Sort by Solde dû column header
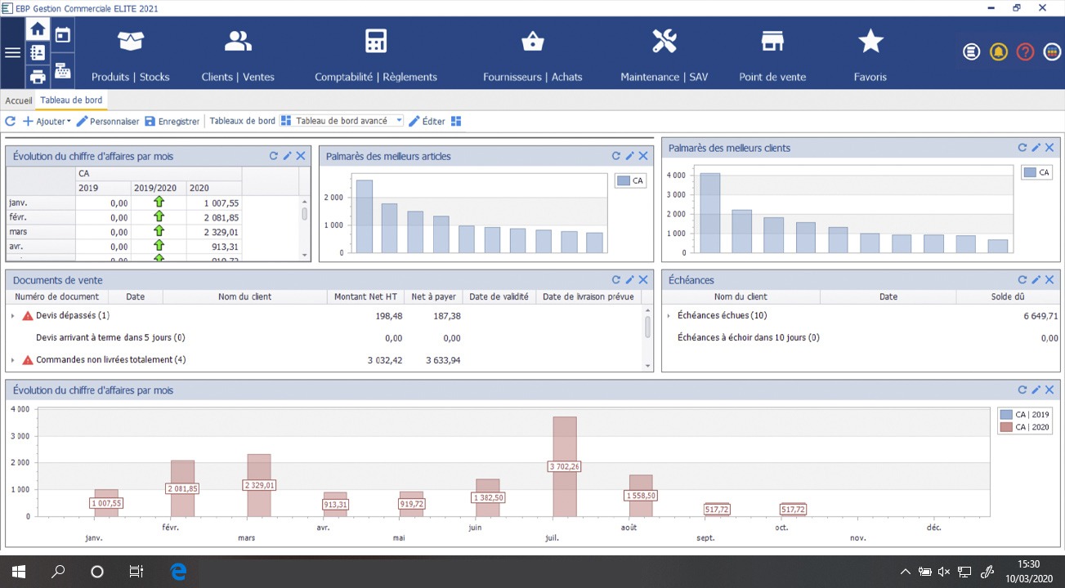This screenshot has width=1065, height=588. pyautogui.click(x=1007, y=297)
